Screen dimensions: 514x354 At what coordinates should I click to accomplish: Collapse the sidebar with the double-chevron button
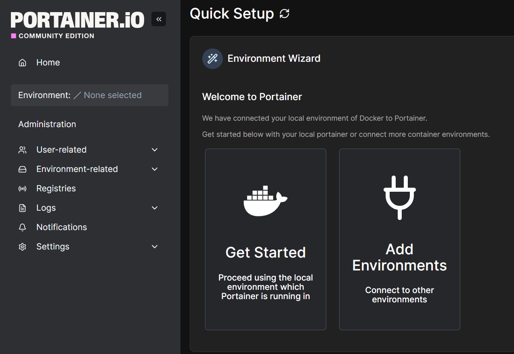158,19
